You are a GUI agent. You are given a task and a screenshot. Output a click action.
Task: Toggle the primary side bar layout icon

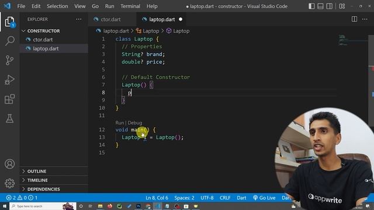click(x=311, y=6)
